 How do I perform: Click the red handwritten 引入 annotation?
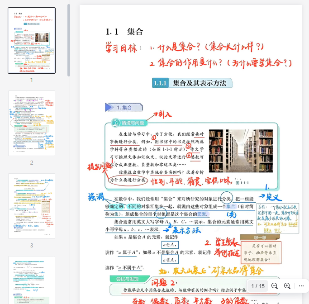point(165,114)
